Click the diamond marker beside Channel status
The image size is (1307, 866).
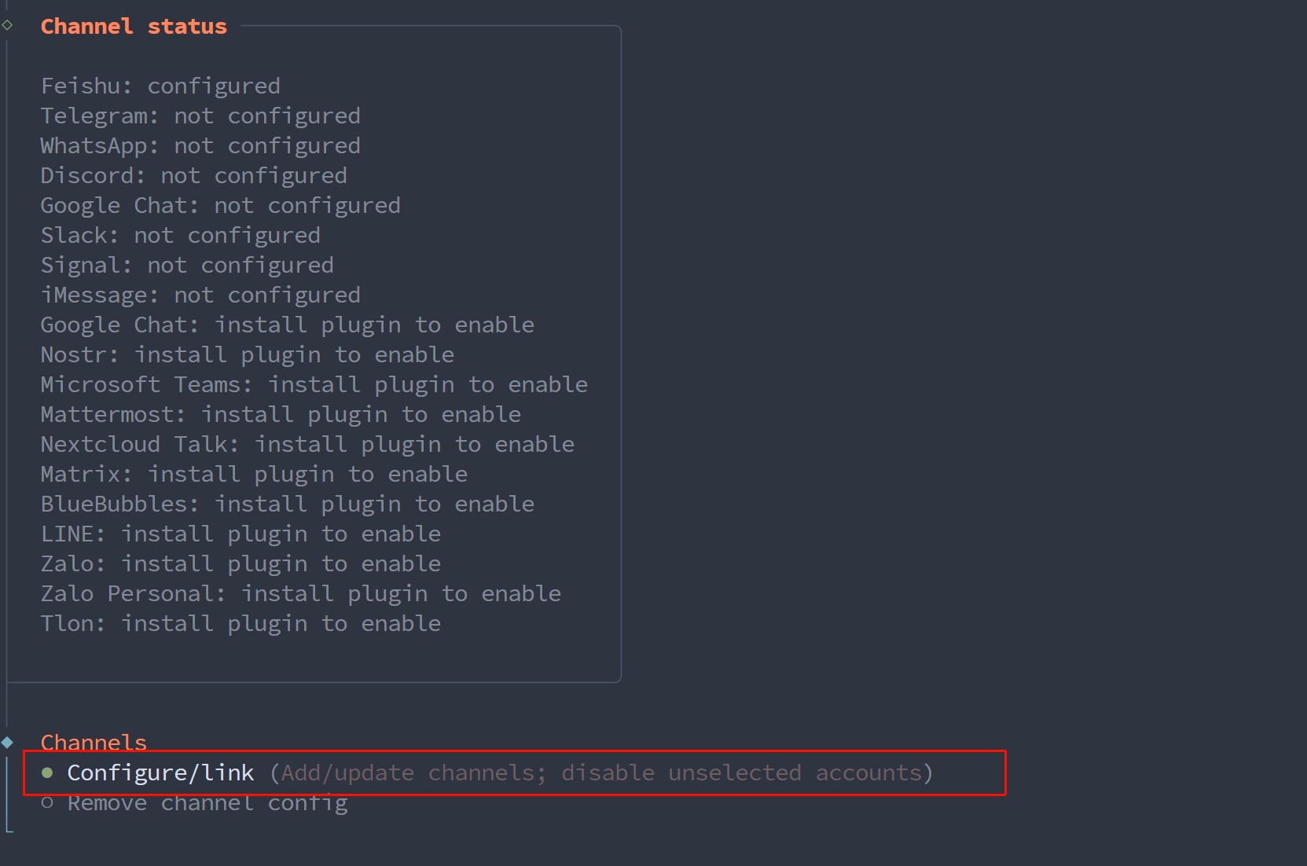click(8, 25)
